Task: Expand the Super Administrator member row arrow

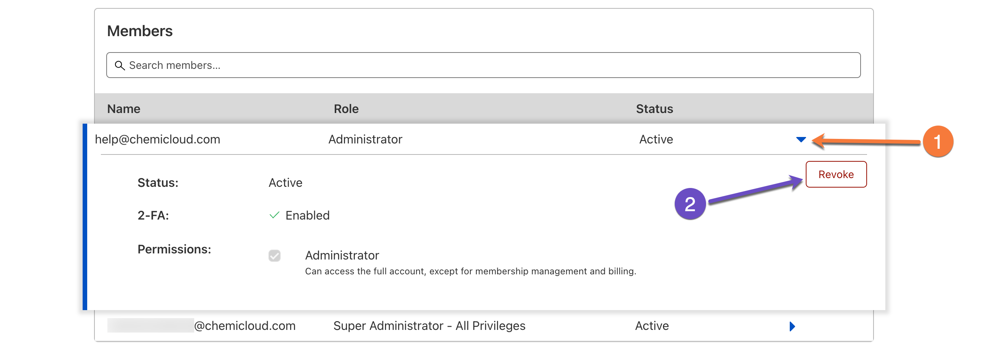Action: [792, 326]
